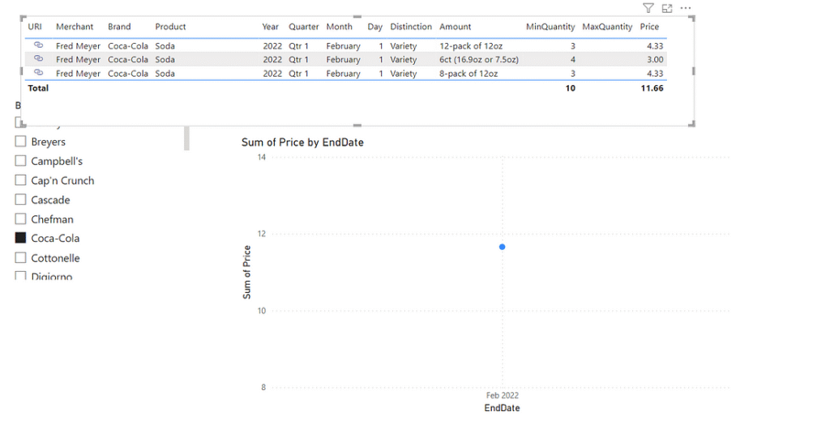
Task: Sort table by Distinction column header
Action: tap(411, 27)
